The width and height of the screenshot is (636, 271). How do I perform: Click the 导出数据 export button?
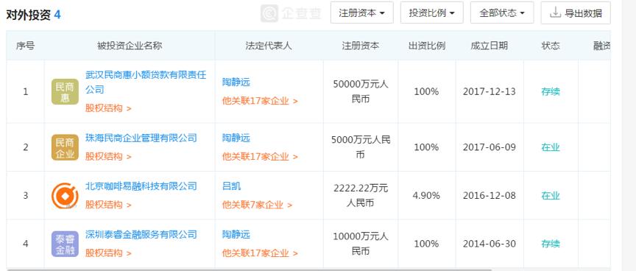[576, 13]
